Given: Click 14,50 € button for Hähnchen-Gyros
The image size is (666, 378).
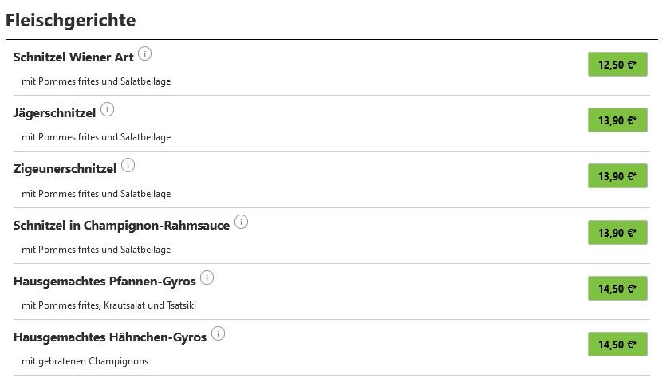Looking at the screenshot, I should (x=617, y=344).
